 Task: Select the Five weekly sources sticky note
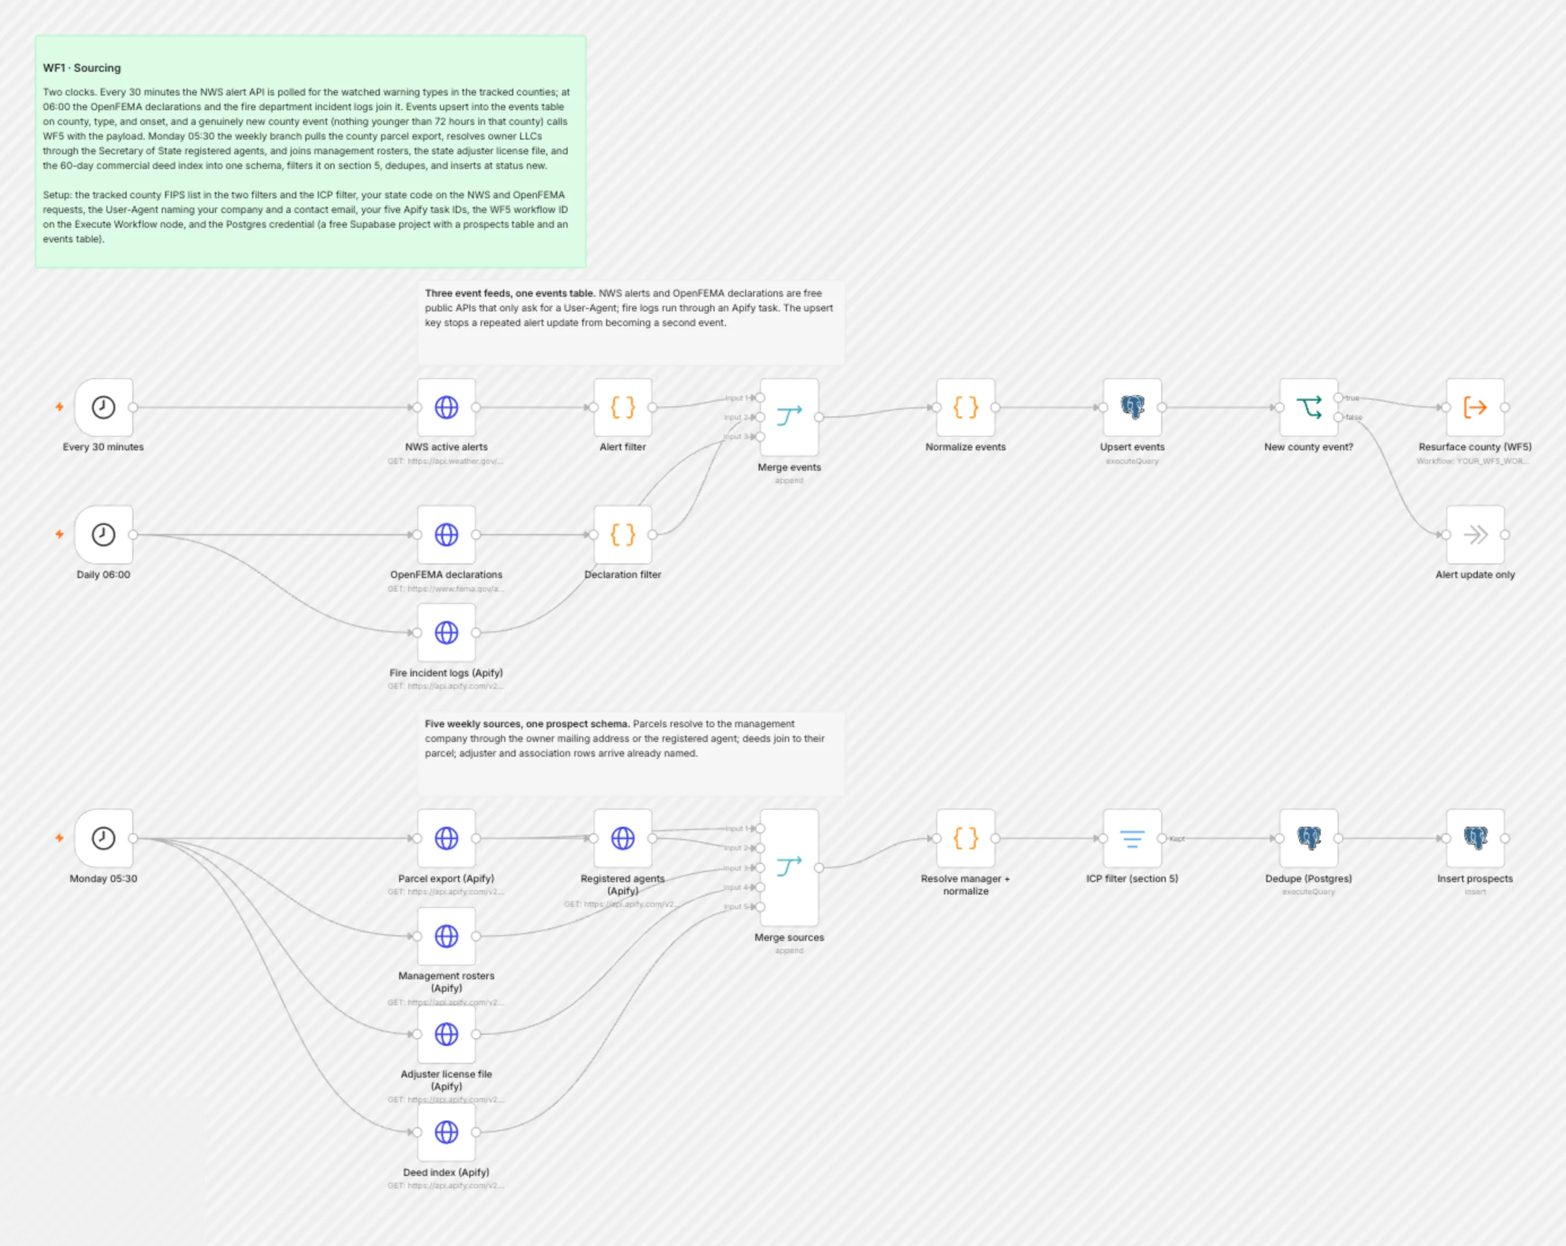click(630, 753)
